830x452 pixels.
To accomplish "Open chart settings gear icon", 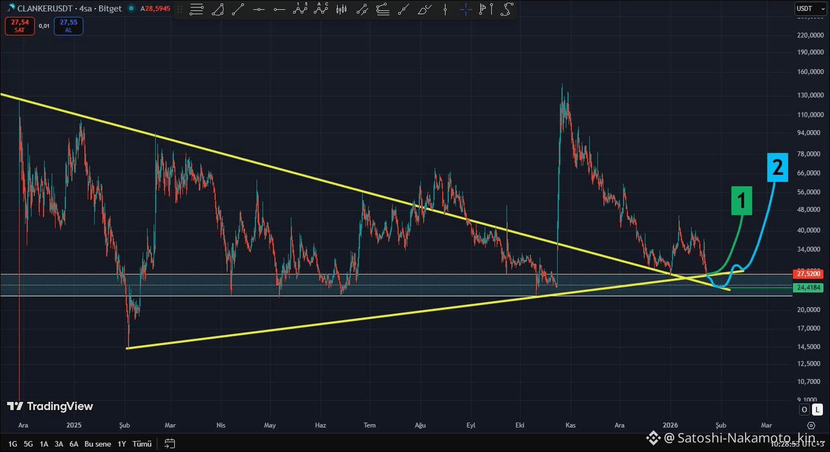I will tap(811, 425).
